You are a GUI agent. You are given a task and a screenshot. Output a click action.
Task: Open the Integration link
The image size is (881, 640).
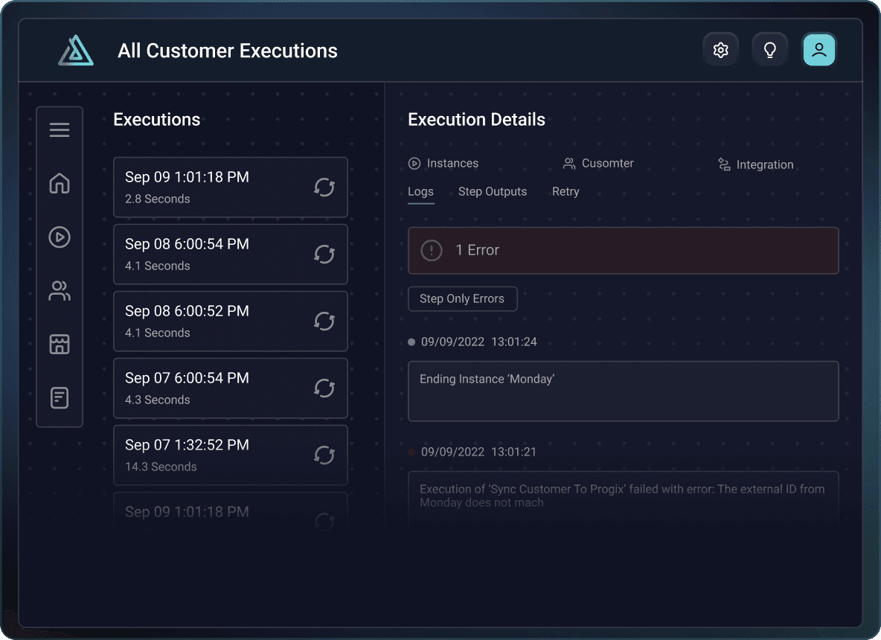(765, 164)
